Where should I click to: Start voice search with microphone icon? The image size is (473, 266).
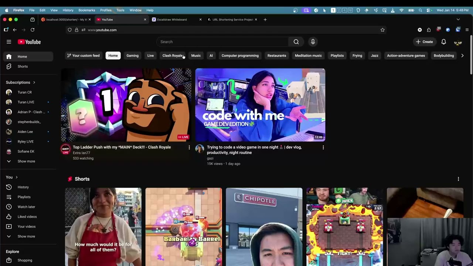(313, 42)
